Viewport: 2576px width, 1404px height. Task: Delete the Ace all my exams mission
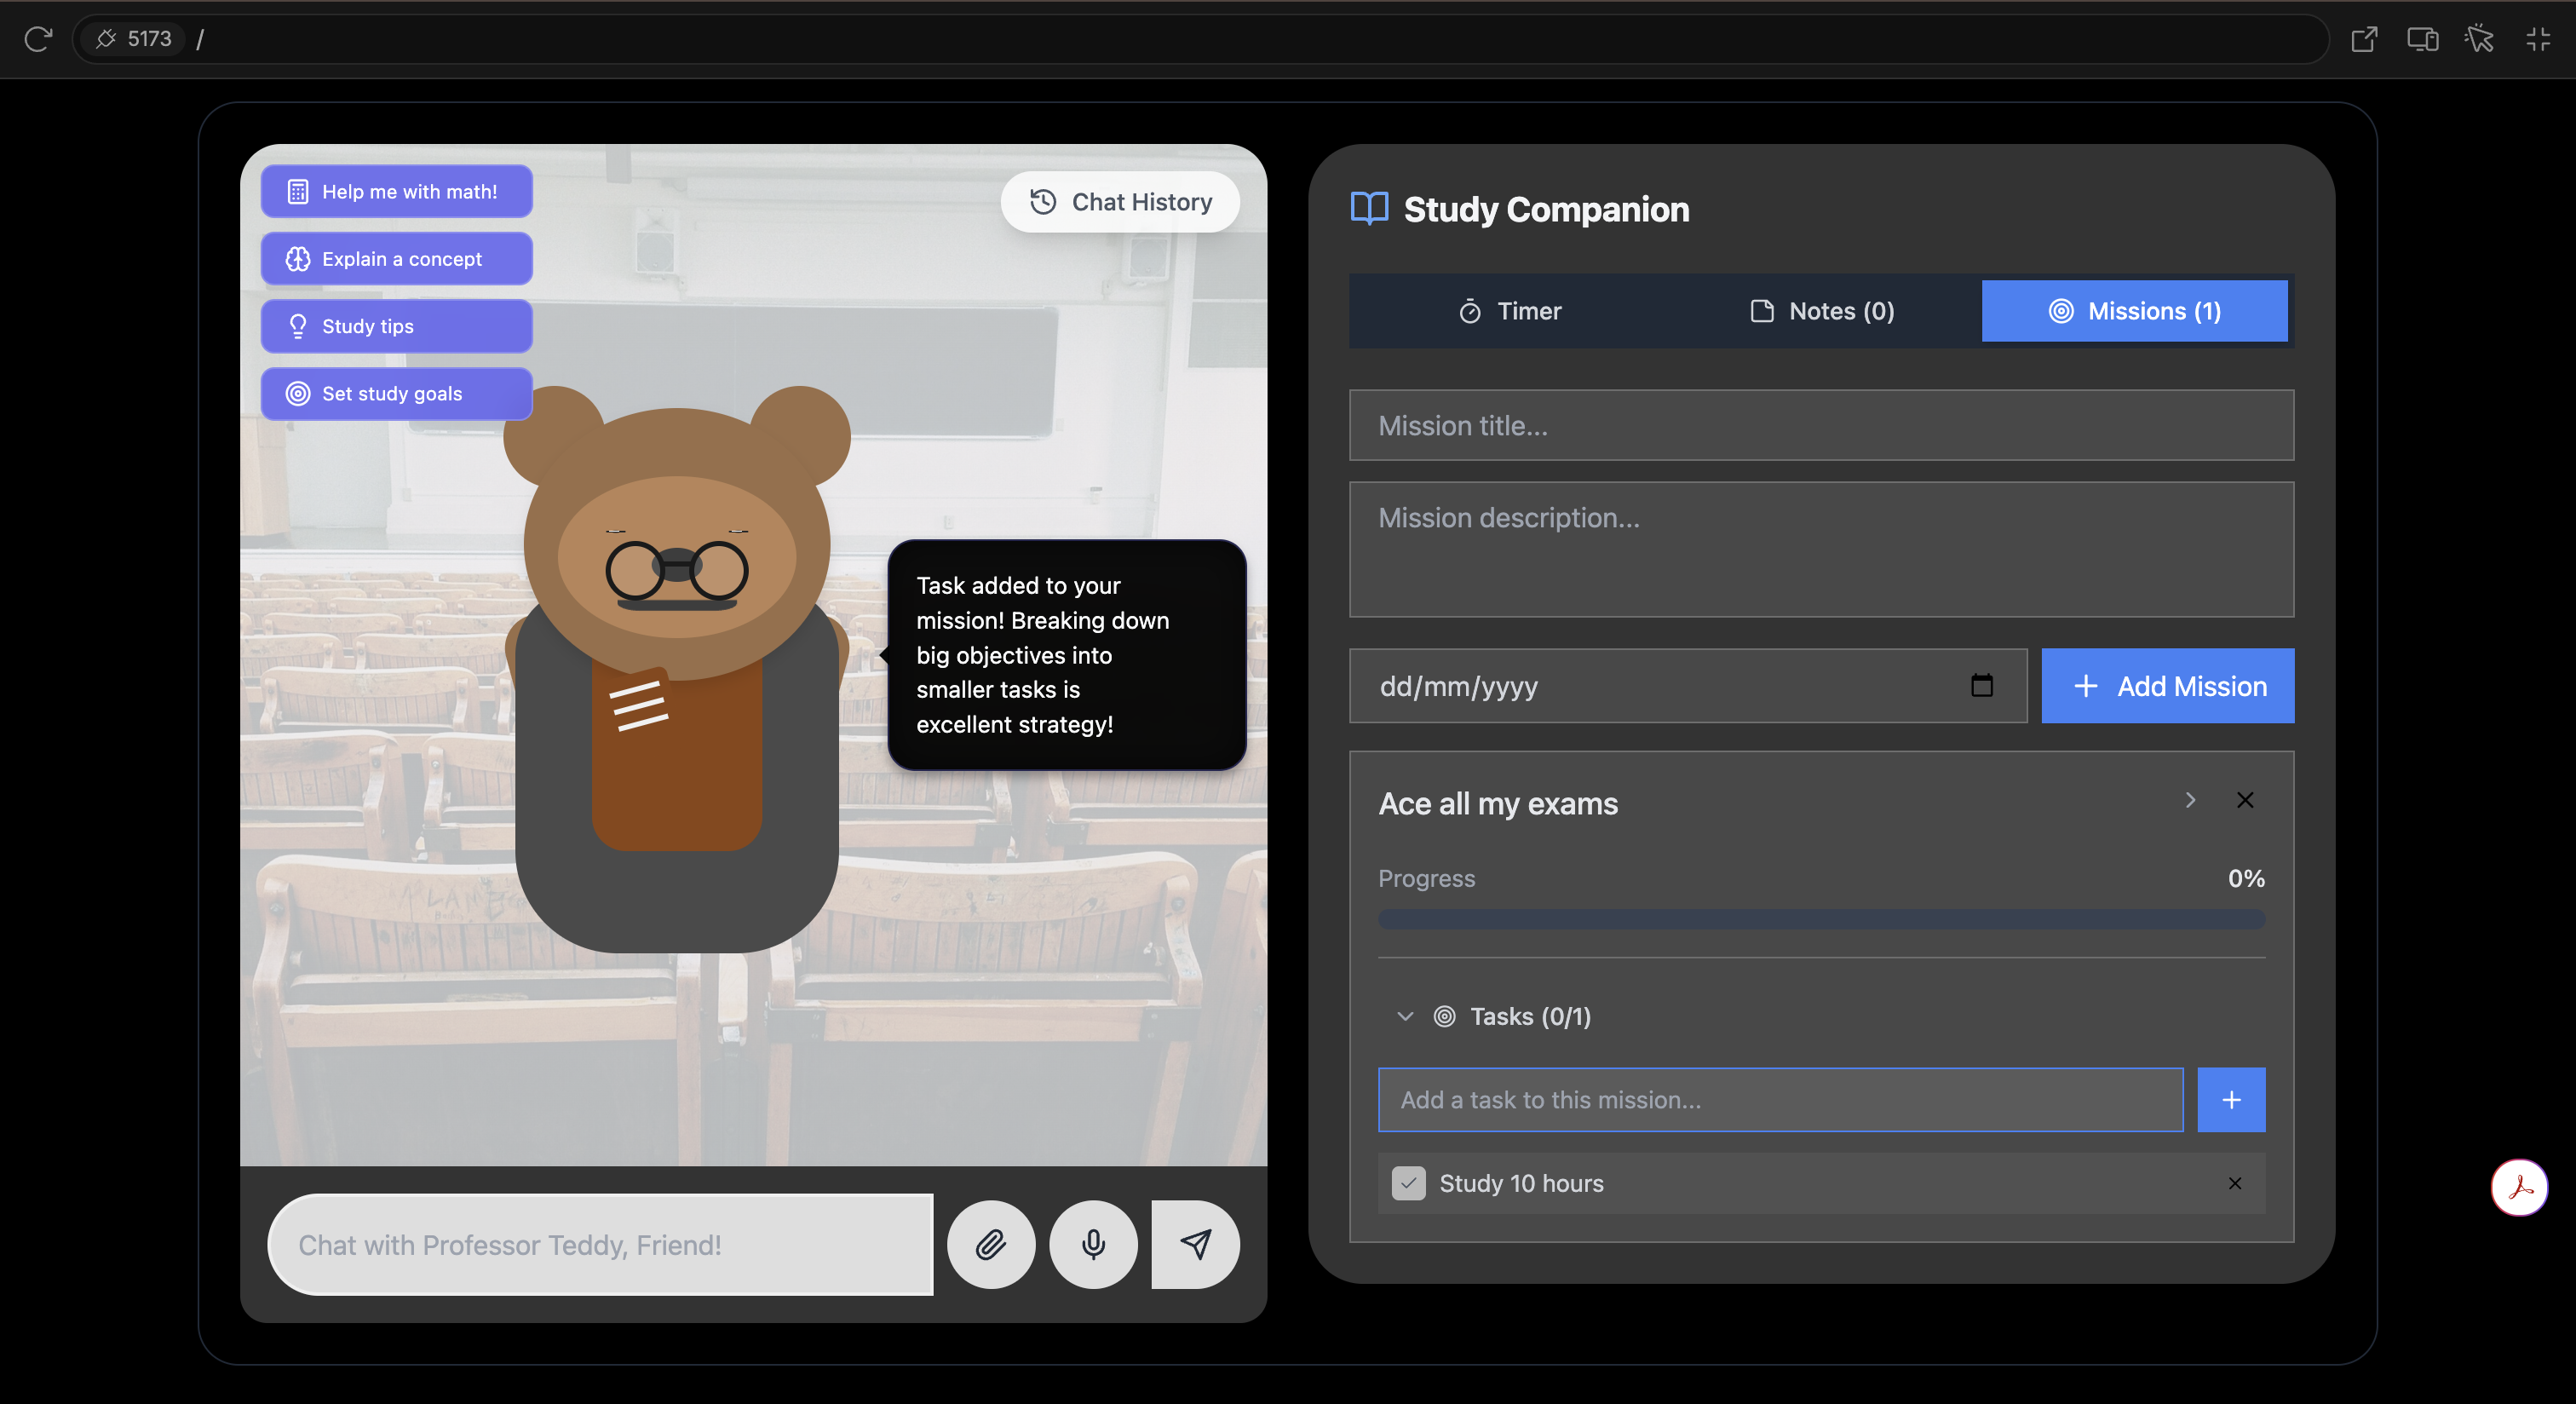coord(2244,800)
